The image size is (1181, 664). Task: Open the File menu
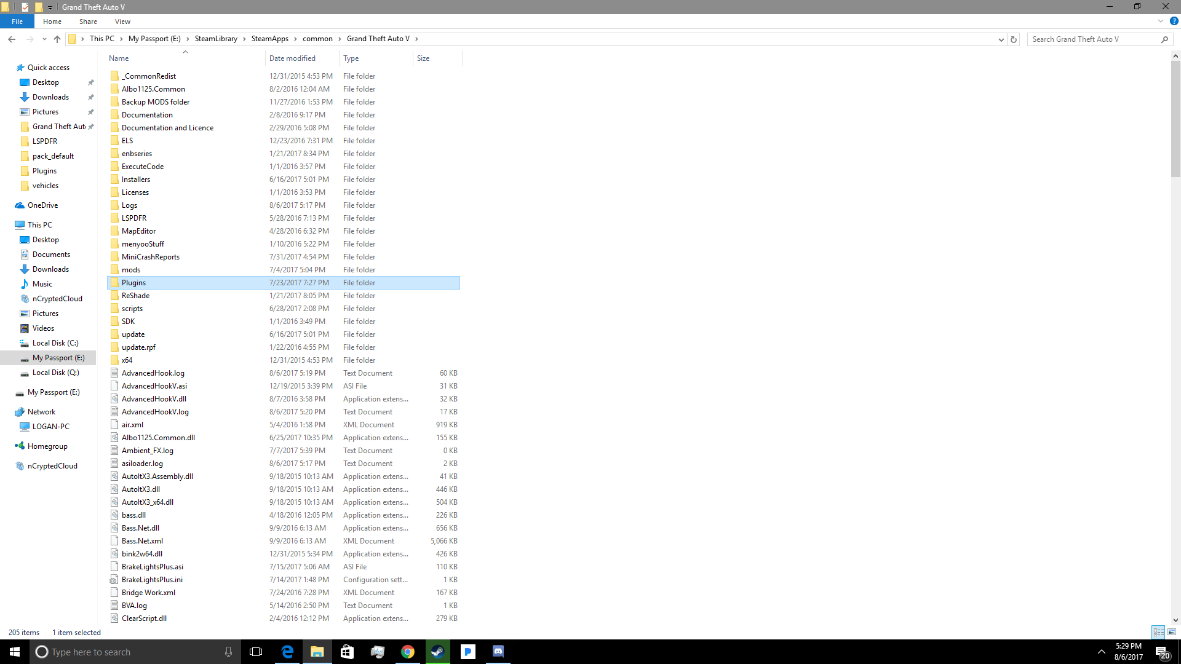coord(17,22)
